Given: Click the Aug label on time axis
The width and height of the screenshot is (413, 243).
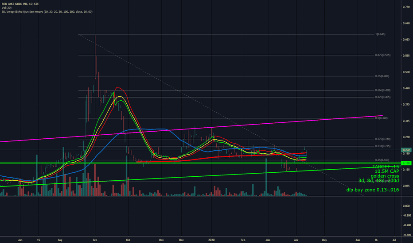Looking at the screenshot, I should coord(60,240).
